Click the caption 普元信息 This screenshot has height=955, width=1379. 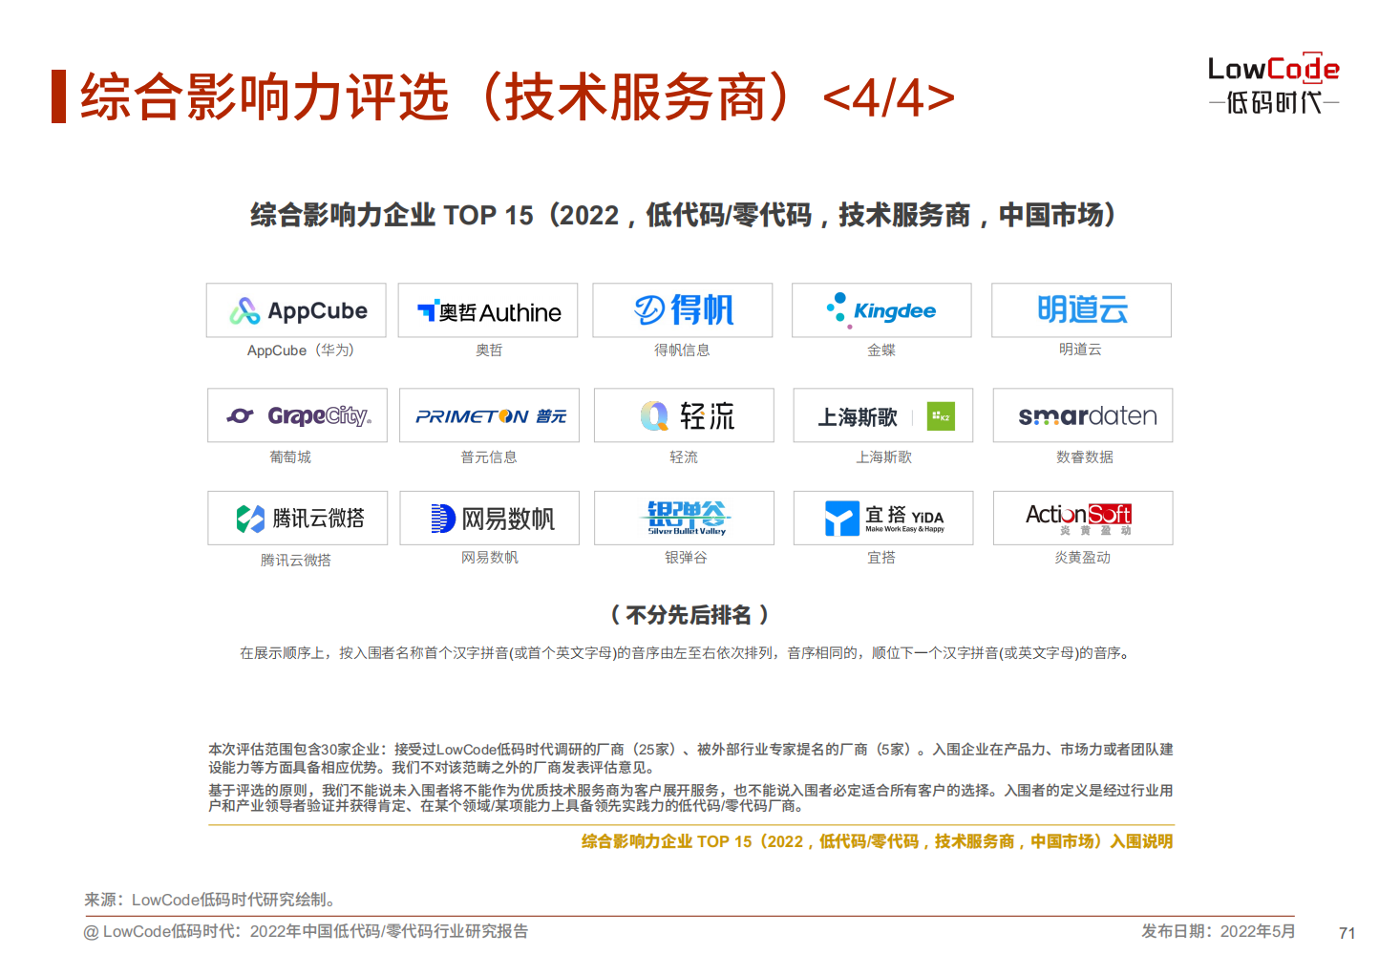[x=489, y=457]
